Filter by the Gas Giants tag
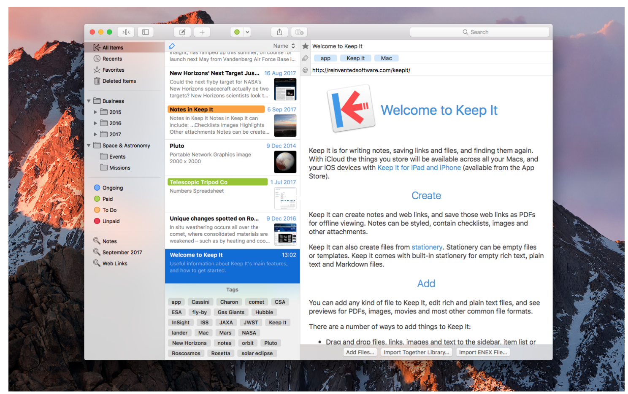 pos(231,312)
